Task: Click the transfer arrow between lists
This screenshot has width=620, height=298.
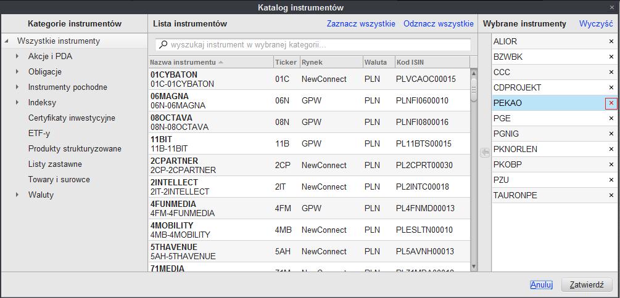Action: tap(484, 153)
